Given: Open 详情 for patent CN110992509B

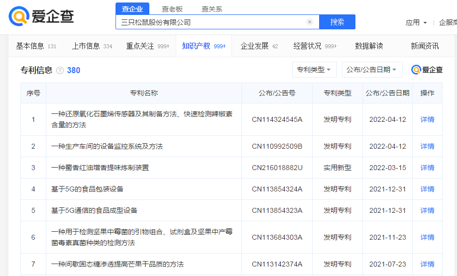Looking at the screenshot, I should click(427, 146).
